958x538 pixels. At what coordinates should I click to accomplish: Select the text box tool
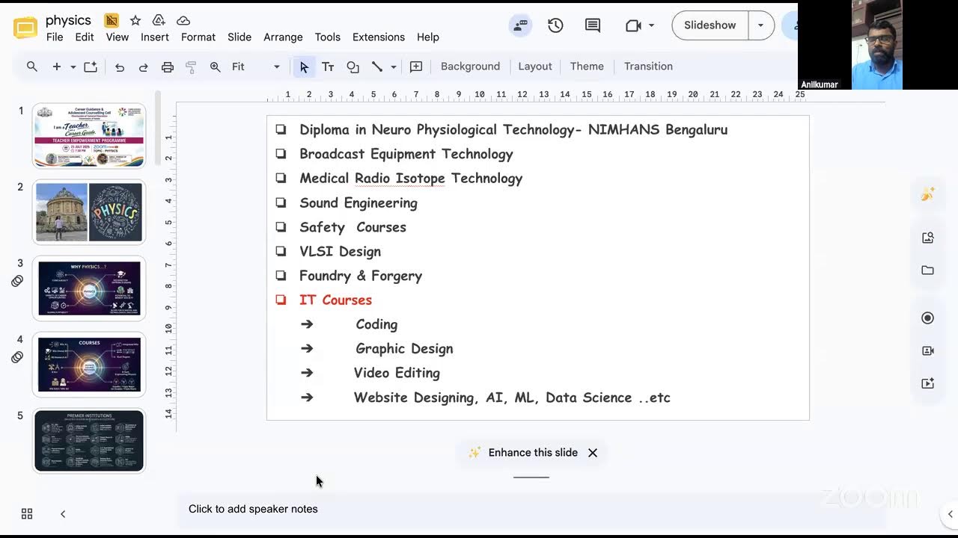tap(328, 67)
